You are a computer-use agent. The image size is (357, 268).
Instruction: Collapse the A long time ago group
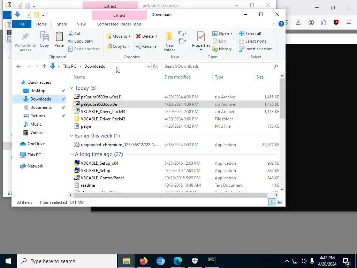pyautogui.click(x=71, y=154)
